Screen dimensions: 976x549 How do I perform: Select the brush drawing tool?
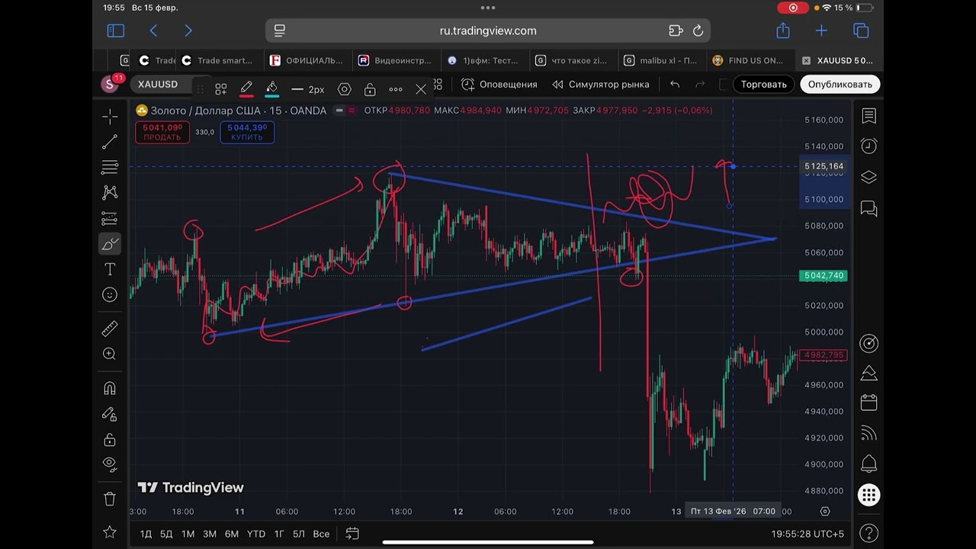(110, 244)
